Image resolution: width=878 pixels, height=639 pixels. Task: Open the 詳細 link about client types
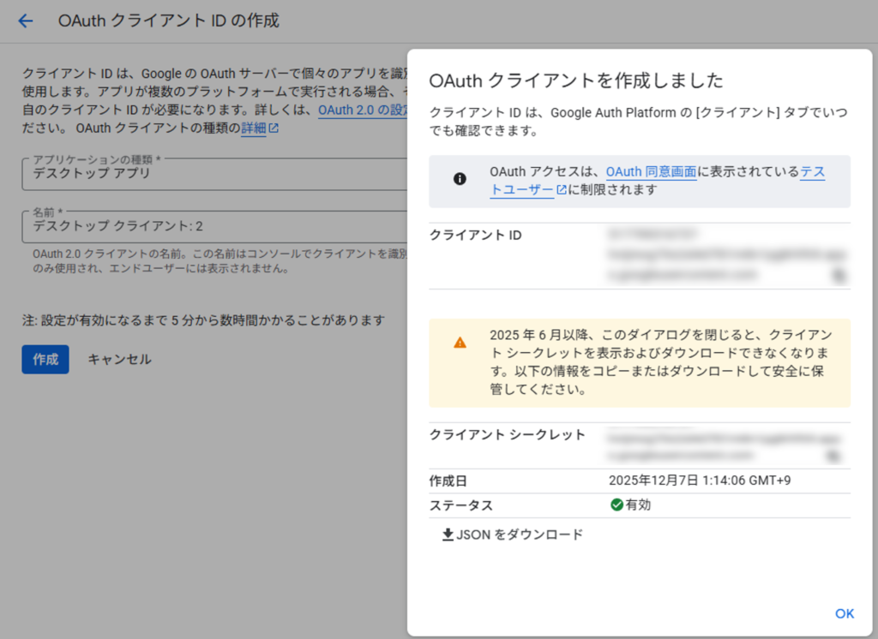pos(253,129)
